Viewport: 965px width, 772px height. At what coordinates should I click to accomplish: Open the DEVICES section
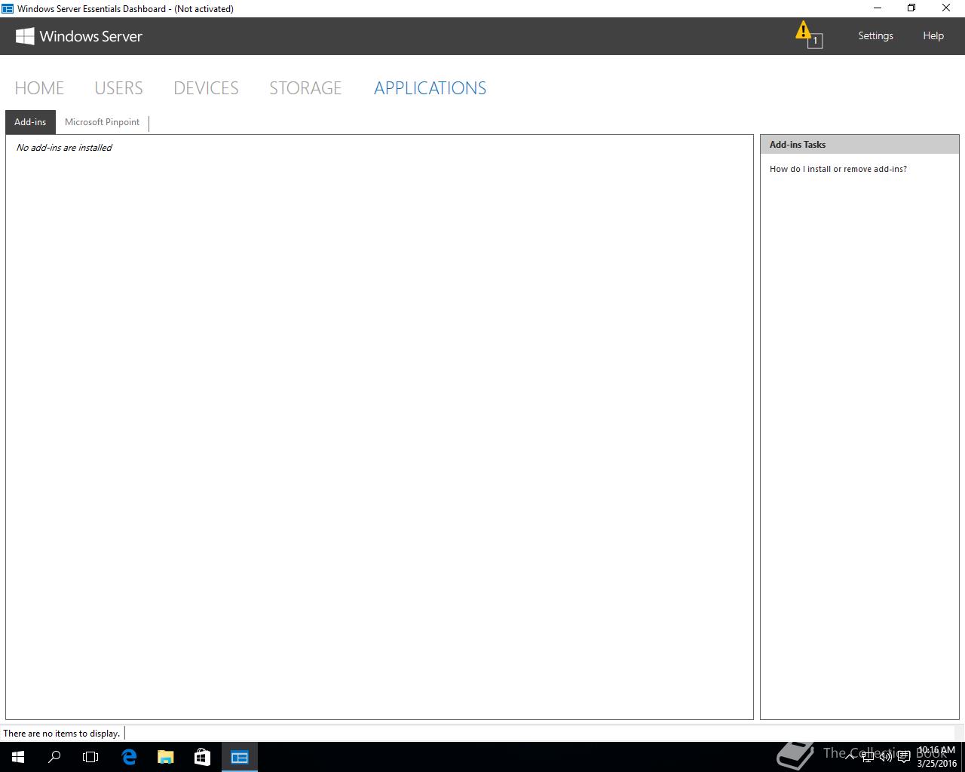206,88
